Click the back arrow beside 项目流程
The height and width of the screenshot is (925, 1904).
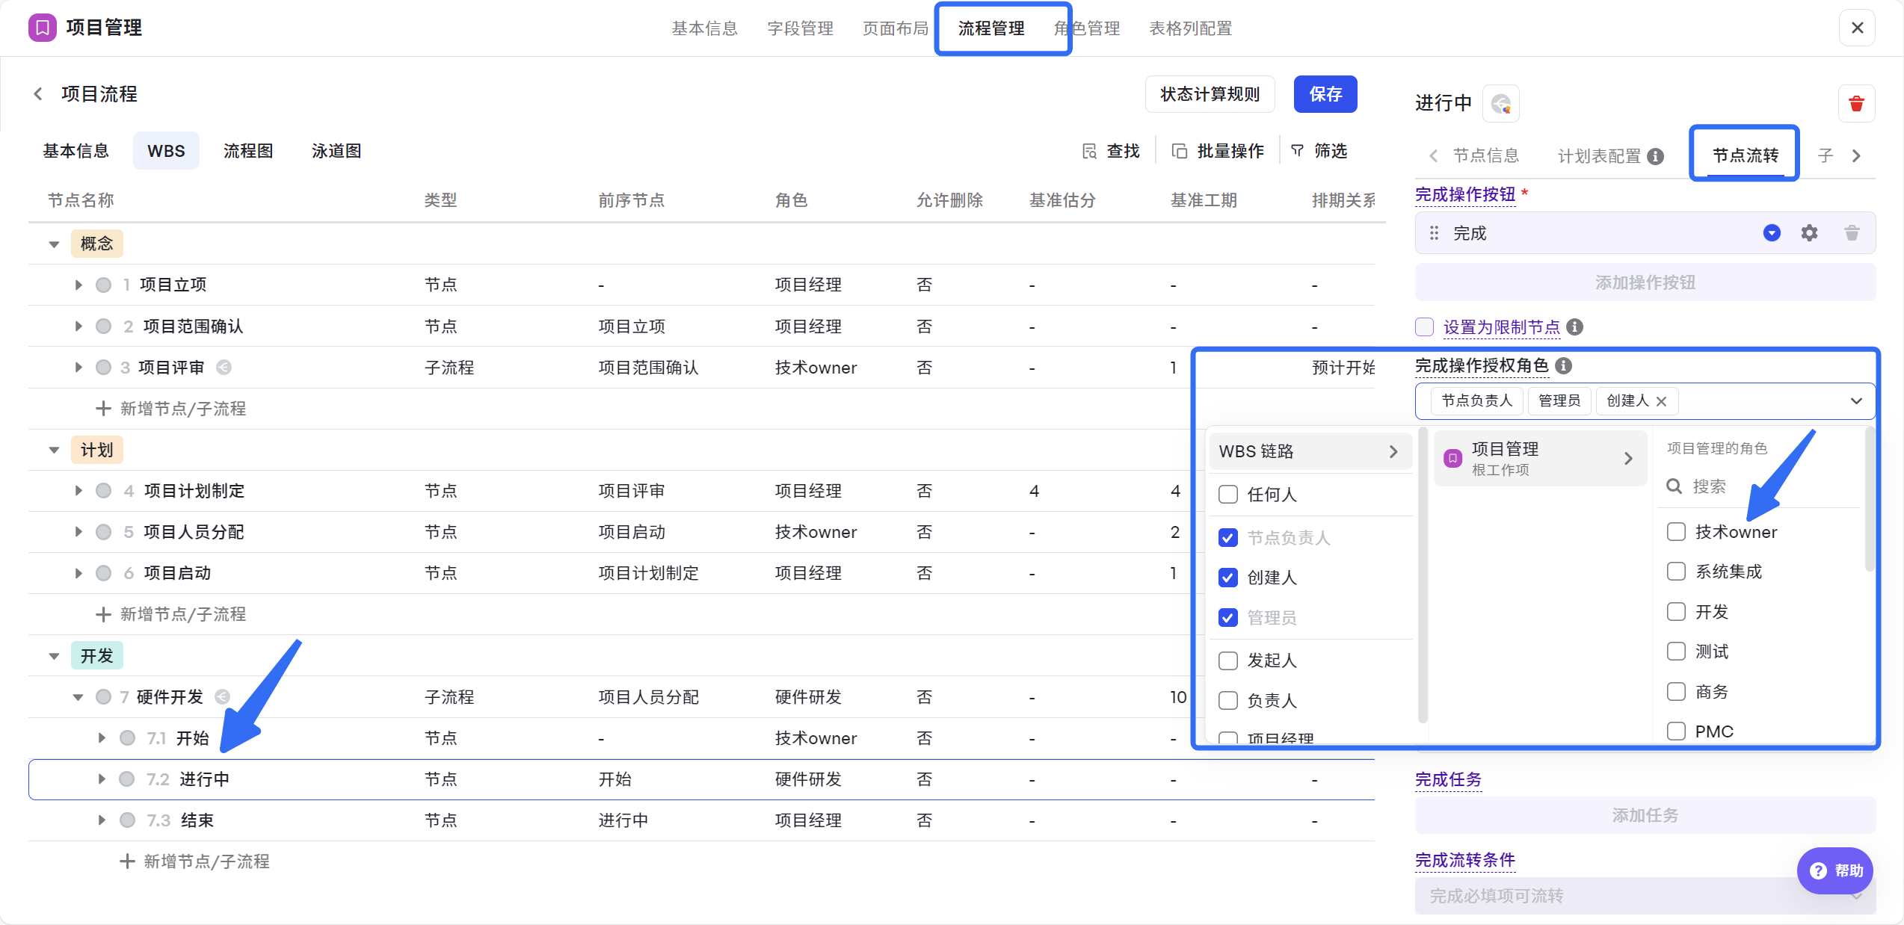[38, 94]
